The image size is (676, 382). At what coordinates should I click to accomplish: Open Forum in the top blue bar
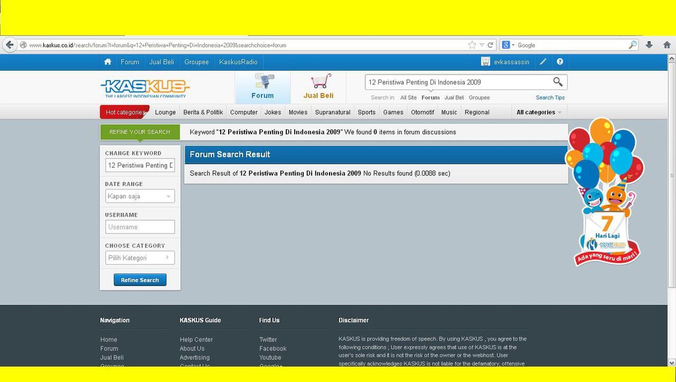tap(130, 62)
